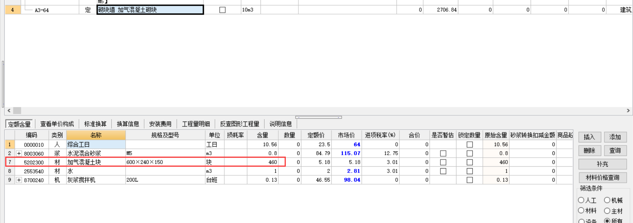This screenshot has width=633, height=223.
Task: Check 锁定数量 for 灰浆搅拌机 row
Action: 469,180
